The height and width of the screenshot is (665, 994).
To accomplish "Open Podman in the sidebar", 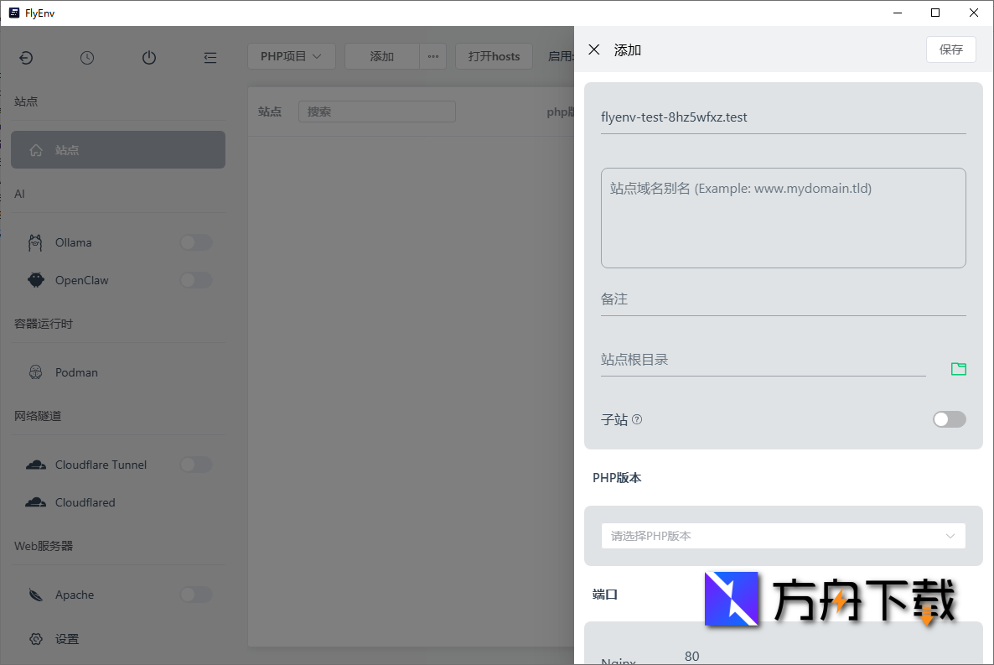I will point(76,372).
